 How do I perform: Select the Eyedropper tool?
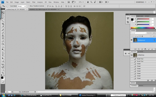coord(3,27)
